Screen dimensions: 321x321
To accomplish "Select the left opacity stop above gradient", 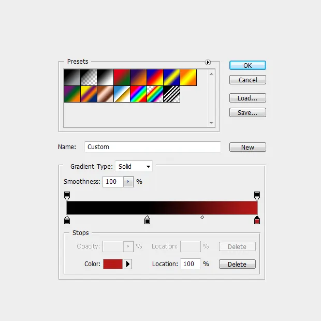I will tap(67, 195).
